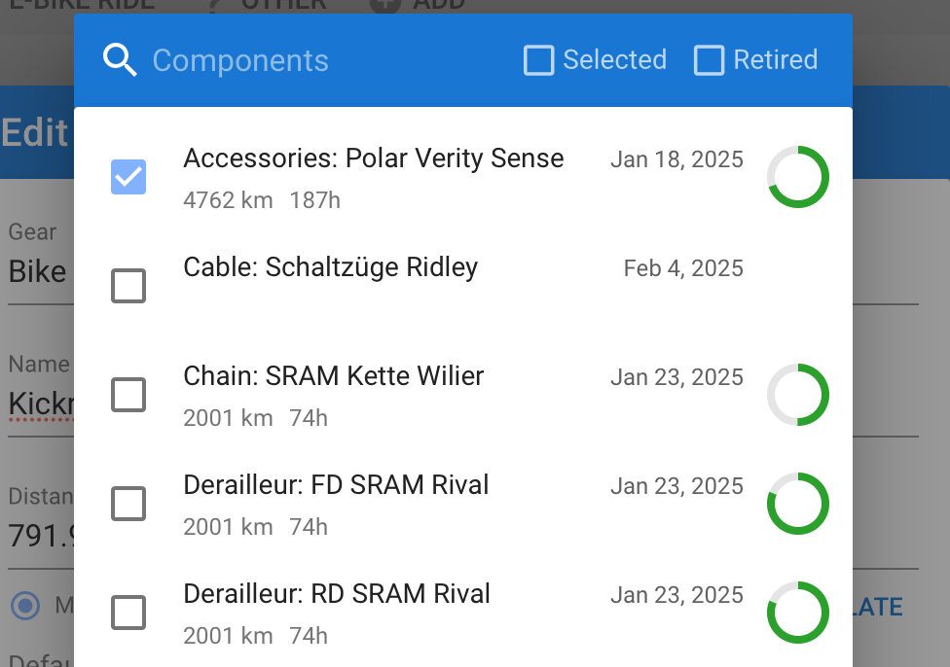This screenshot has width=950, height=667.
Task: Click SRAM Kette Wilier progress ring
Action: pyautogui.click(x=798, y=395)
